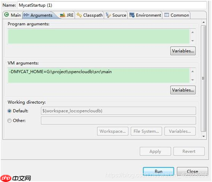Click the Classpath tab icon
Image resolution: width=212 pixels, height=182 pixels.
pos(79,15)
